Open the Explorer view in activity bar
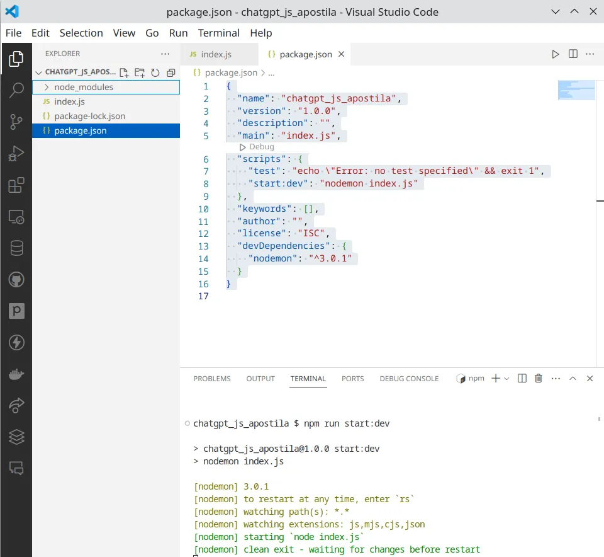 (x=16, y=59)
